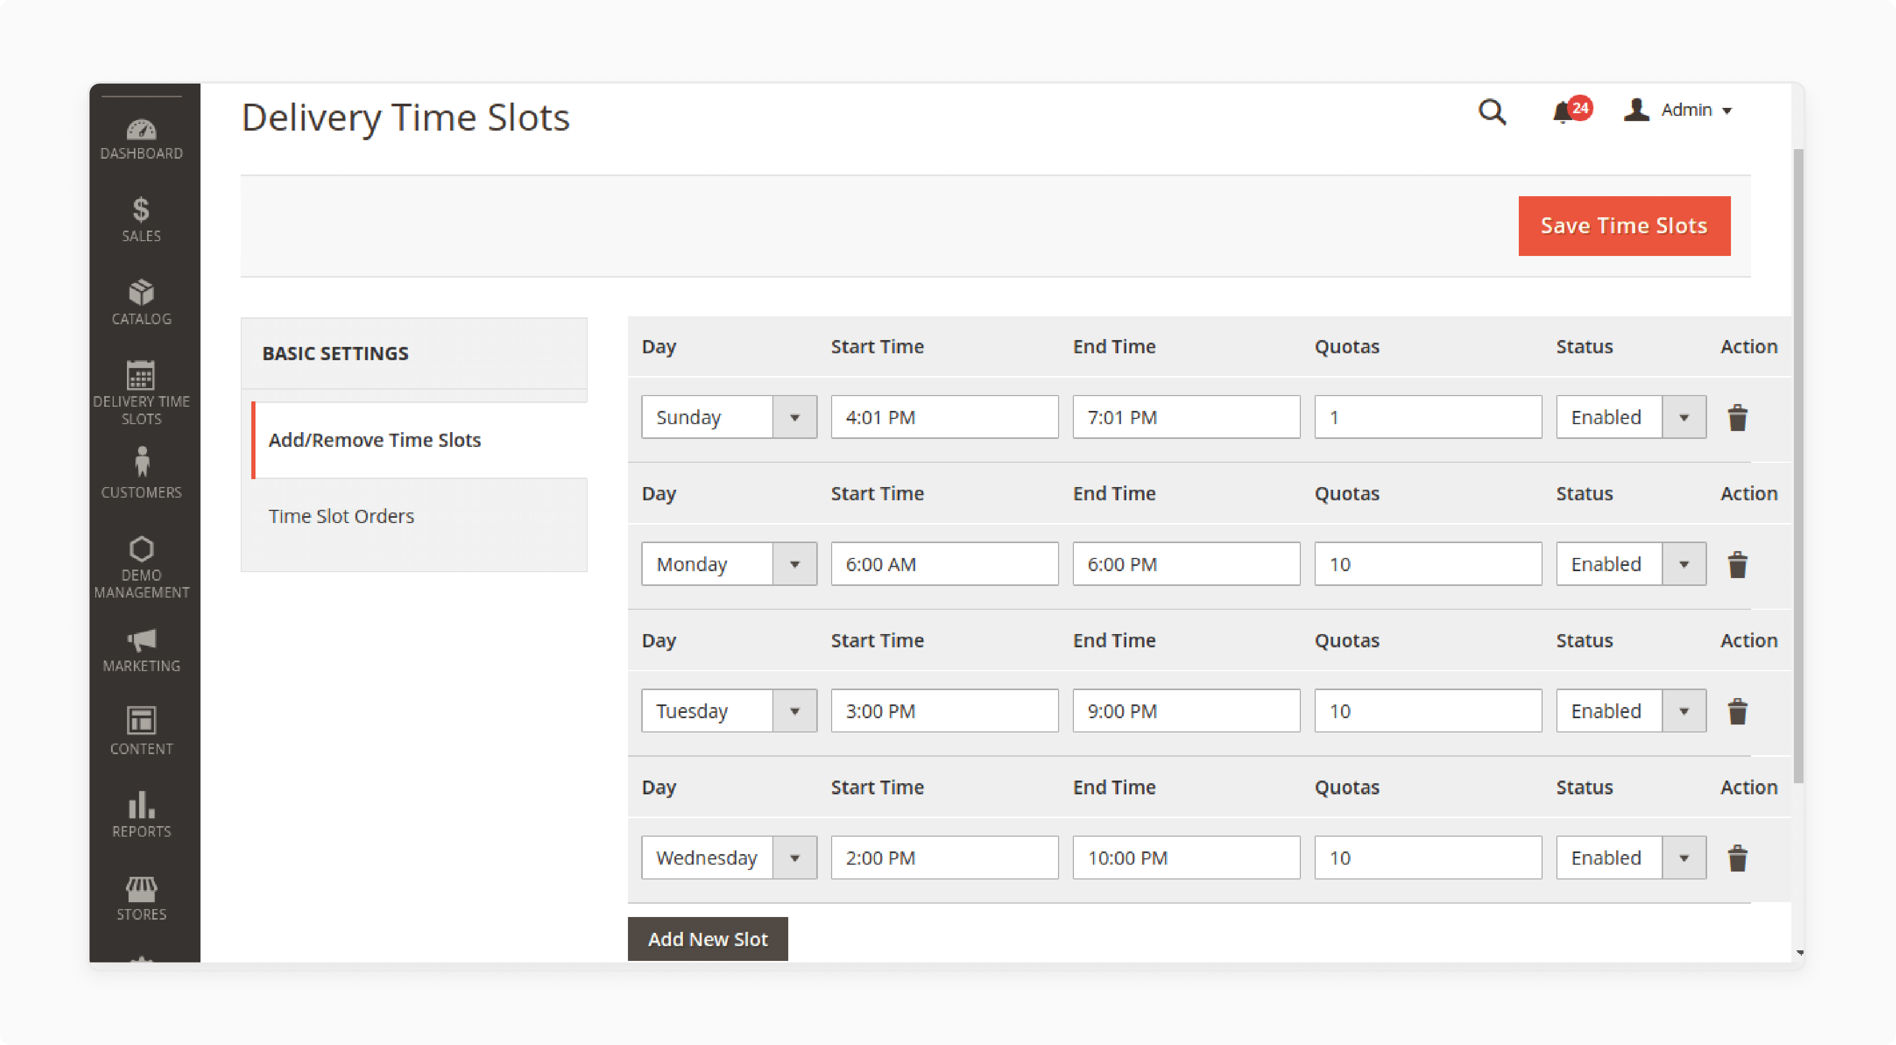Image resolution: width=1896 pixels, height=1045 pixels.
Task: Open Delivery Time Slots calendar icon
Action: coord(141,374)
